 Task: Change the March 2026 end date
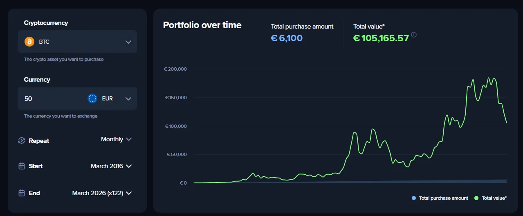coord(102,193)
